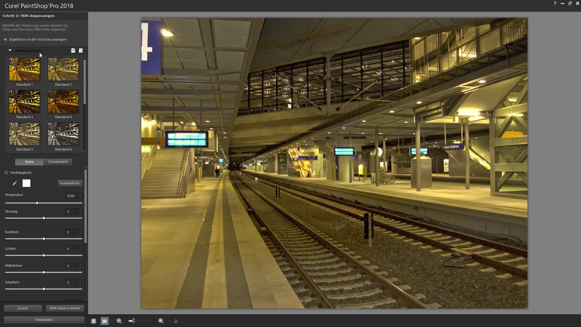
Task: Click the zoom out magnifier icon
Action: click(x=119, y=321)
